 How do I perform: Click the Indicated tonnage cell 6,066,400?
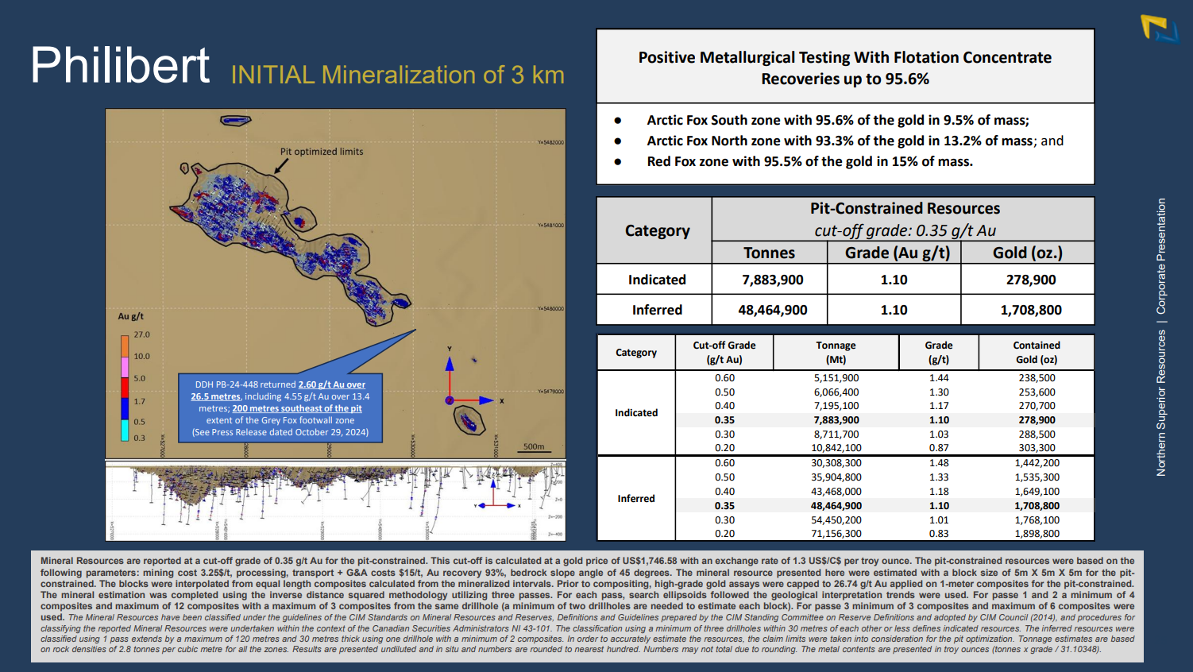[836, 392]
